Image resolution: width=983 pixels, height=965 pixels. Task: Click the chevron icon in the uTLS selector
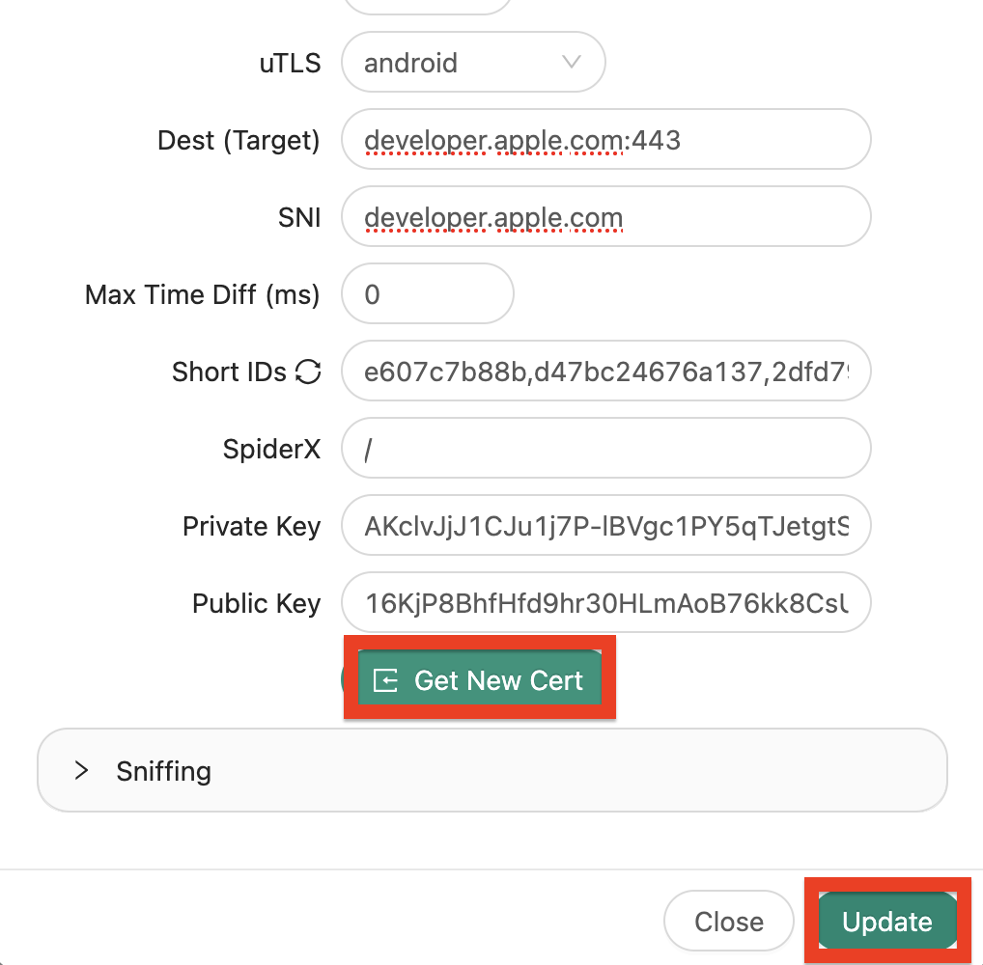(572, 62)
